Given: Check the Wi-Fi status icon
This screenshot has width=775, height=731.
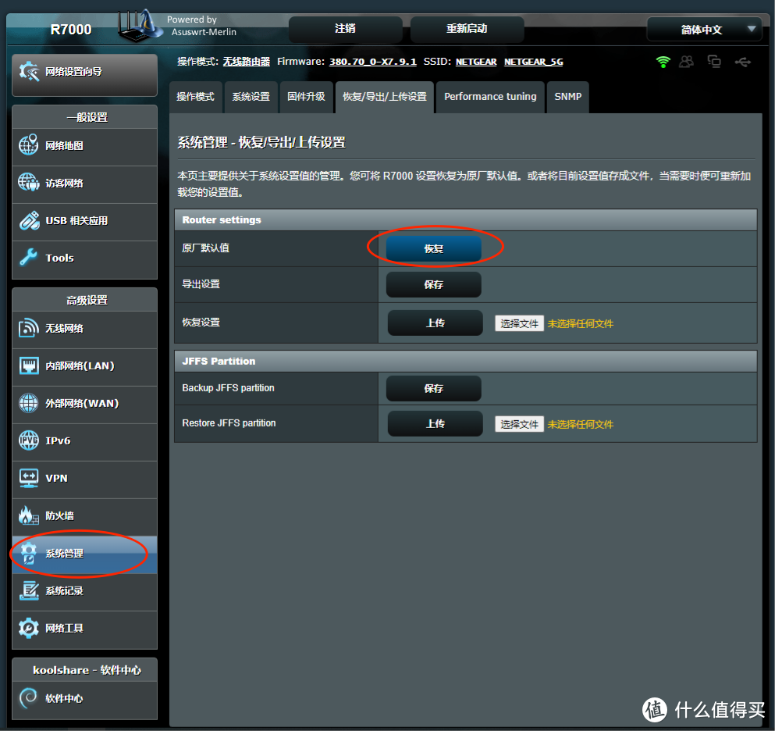Looking at the screenshot, I should click(x=663, y=62).
